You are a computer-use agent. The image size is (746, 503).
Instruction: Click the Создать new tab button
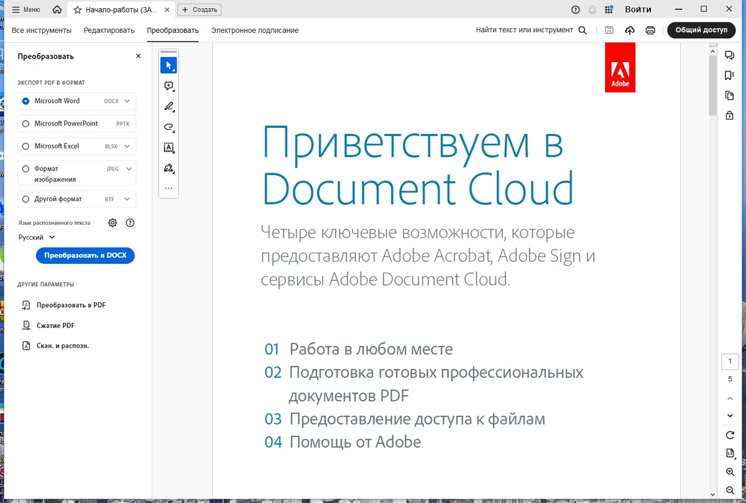pos(200,9)
